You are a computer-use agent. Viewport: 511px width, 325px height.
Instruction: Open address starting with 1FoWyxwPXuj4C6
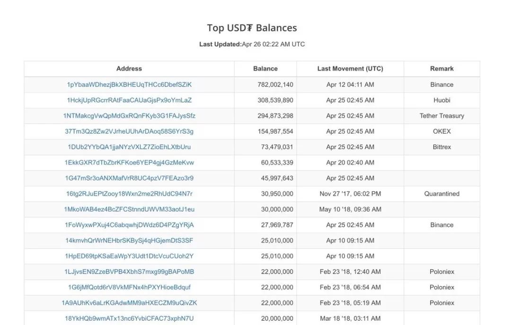(x=129, y=225)
